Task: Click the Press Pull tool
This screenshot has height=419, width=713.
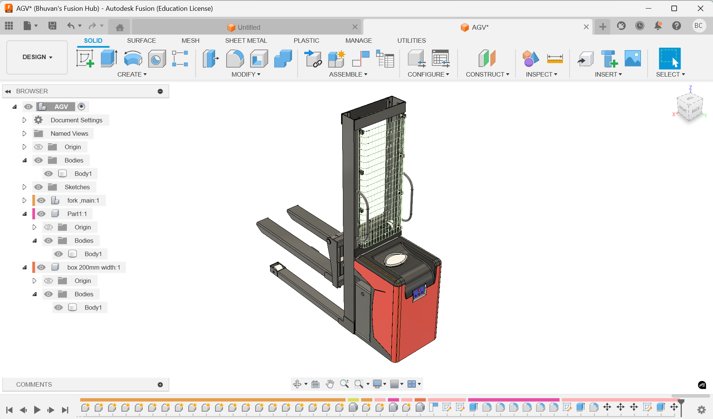Action: point(211,59)
